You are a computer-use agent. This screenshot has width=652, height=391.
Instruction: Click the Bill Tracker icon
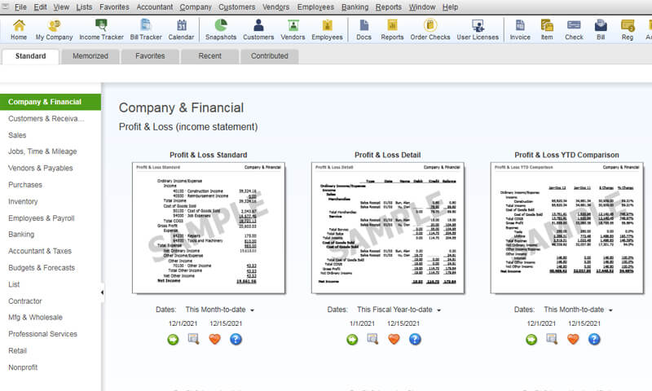[x=146, y=29]
